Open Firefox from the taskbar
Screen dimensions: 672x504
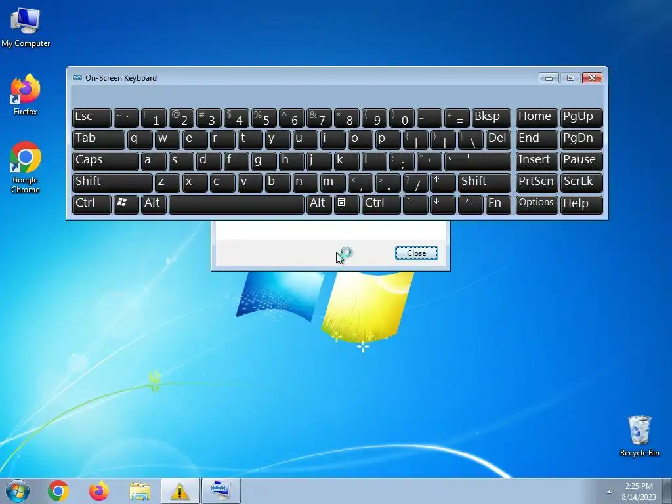[x=98, y=491]
